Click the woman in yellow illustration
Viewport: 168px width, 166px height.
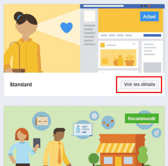22,42
